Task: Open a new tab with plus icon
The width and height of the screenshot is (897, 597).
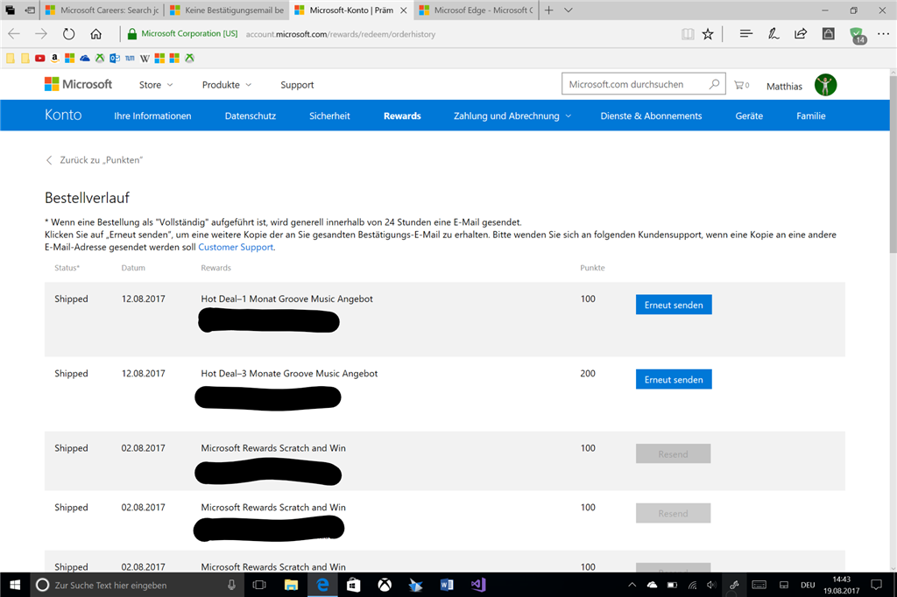Action: tap(548, 10)
